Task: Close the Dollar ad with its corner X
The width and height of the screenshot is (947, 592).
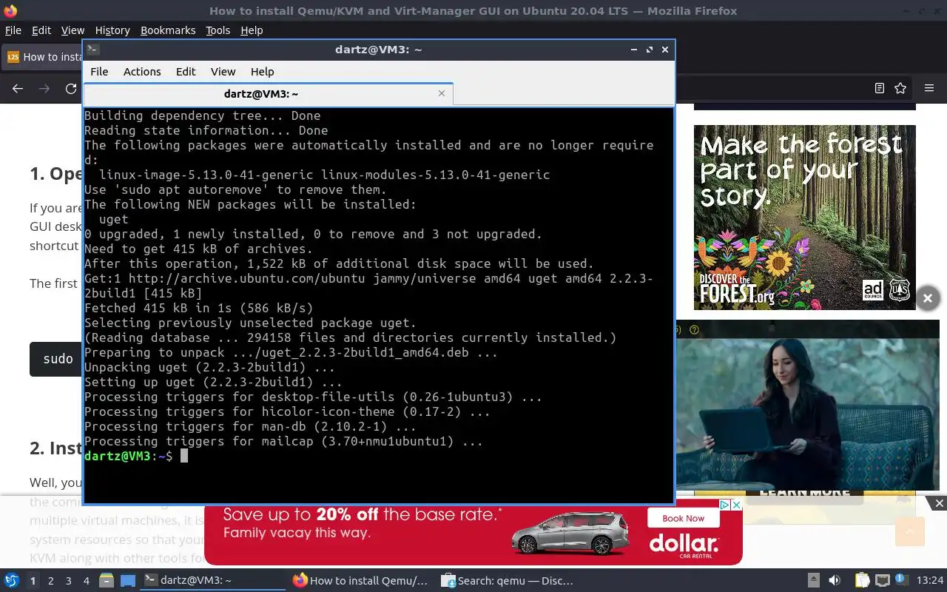Action: [x=736, y=505]
